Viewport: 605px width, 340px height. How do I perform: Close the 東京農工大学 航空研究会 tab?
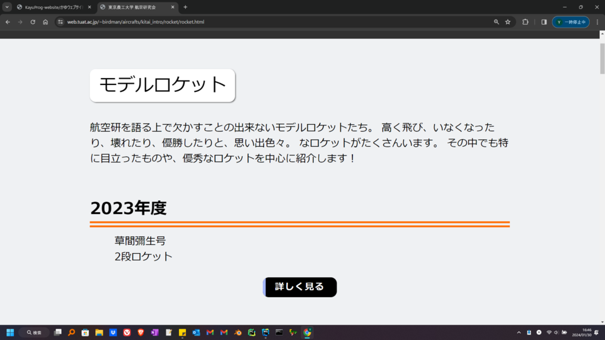(x=173, y=7)
